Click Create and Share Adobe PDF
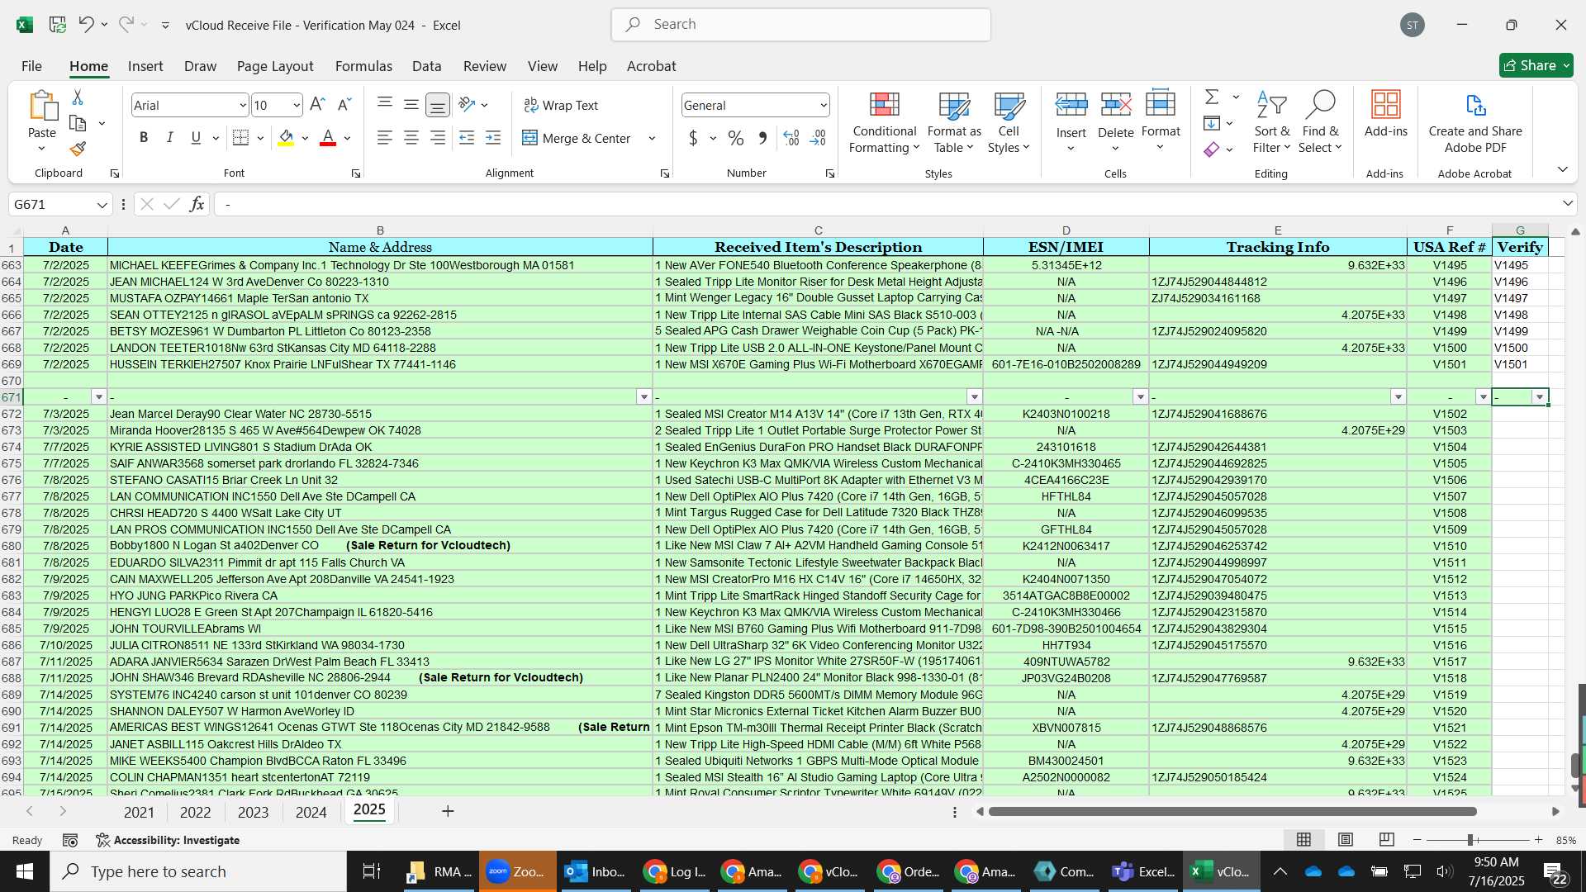This screenshot has width=1586, height=892. tap(1475, 122)
